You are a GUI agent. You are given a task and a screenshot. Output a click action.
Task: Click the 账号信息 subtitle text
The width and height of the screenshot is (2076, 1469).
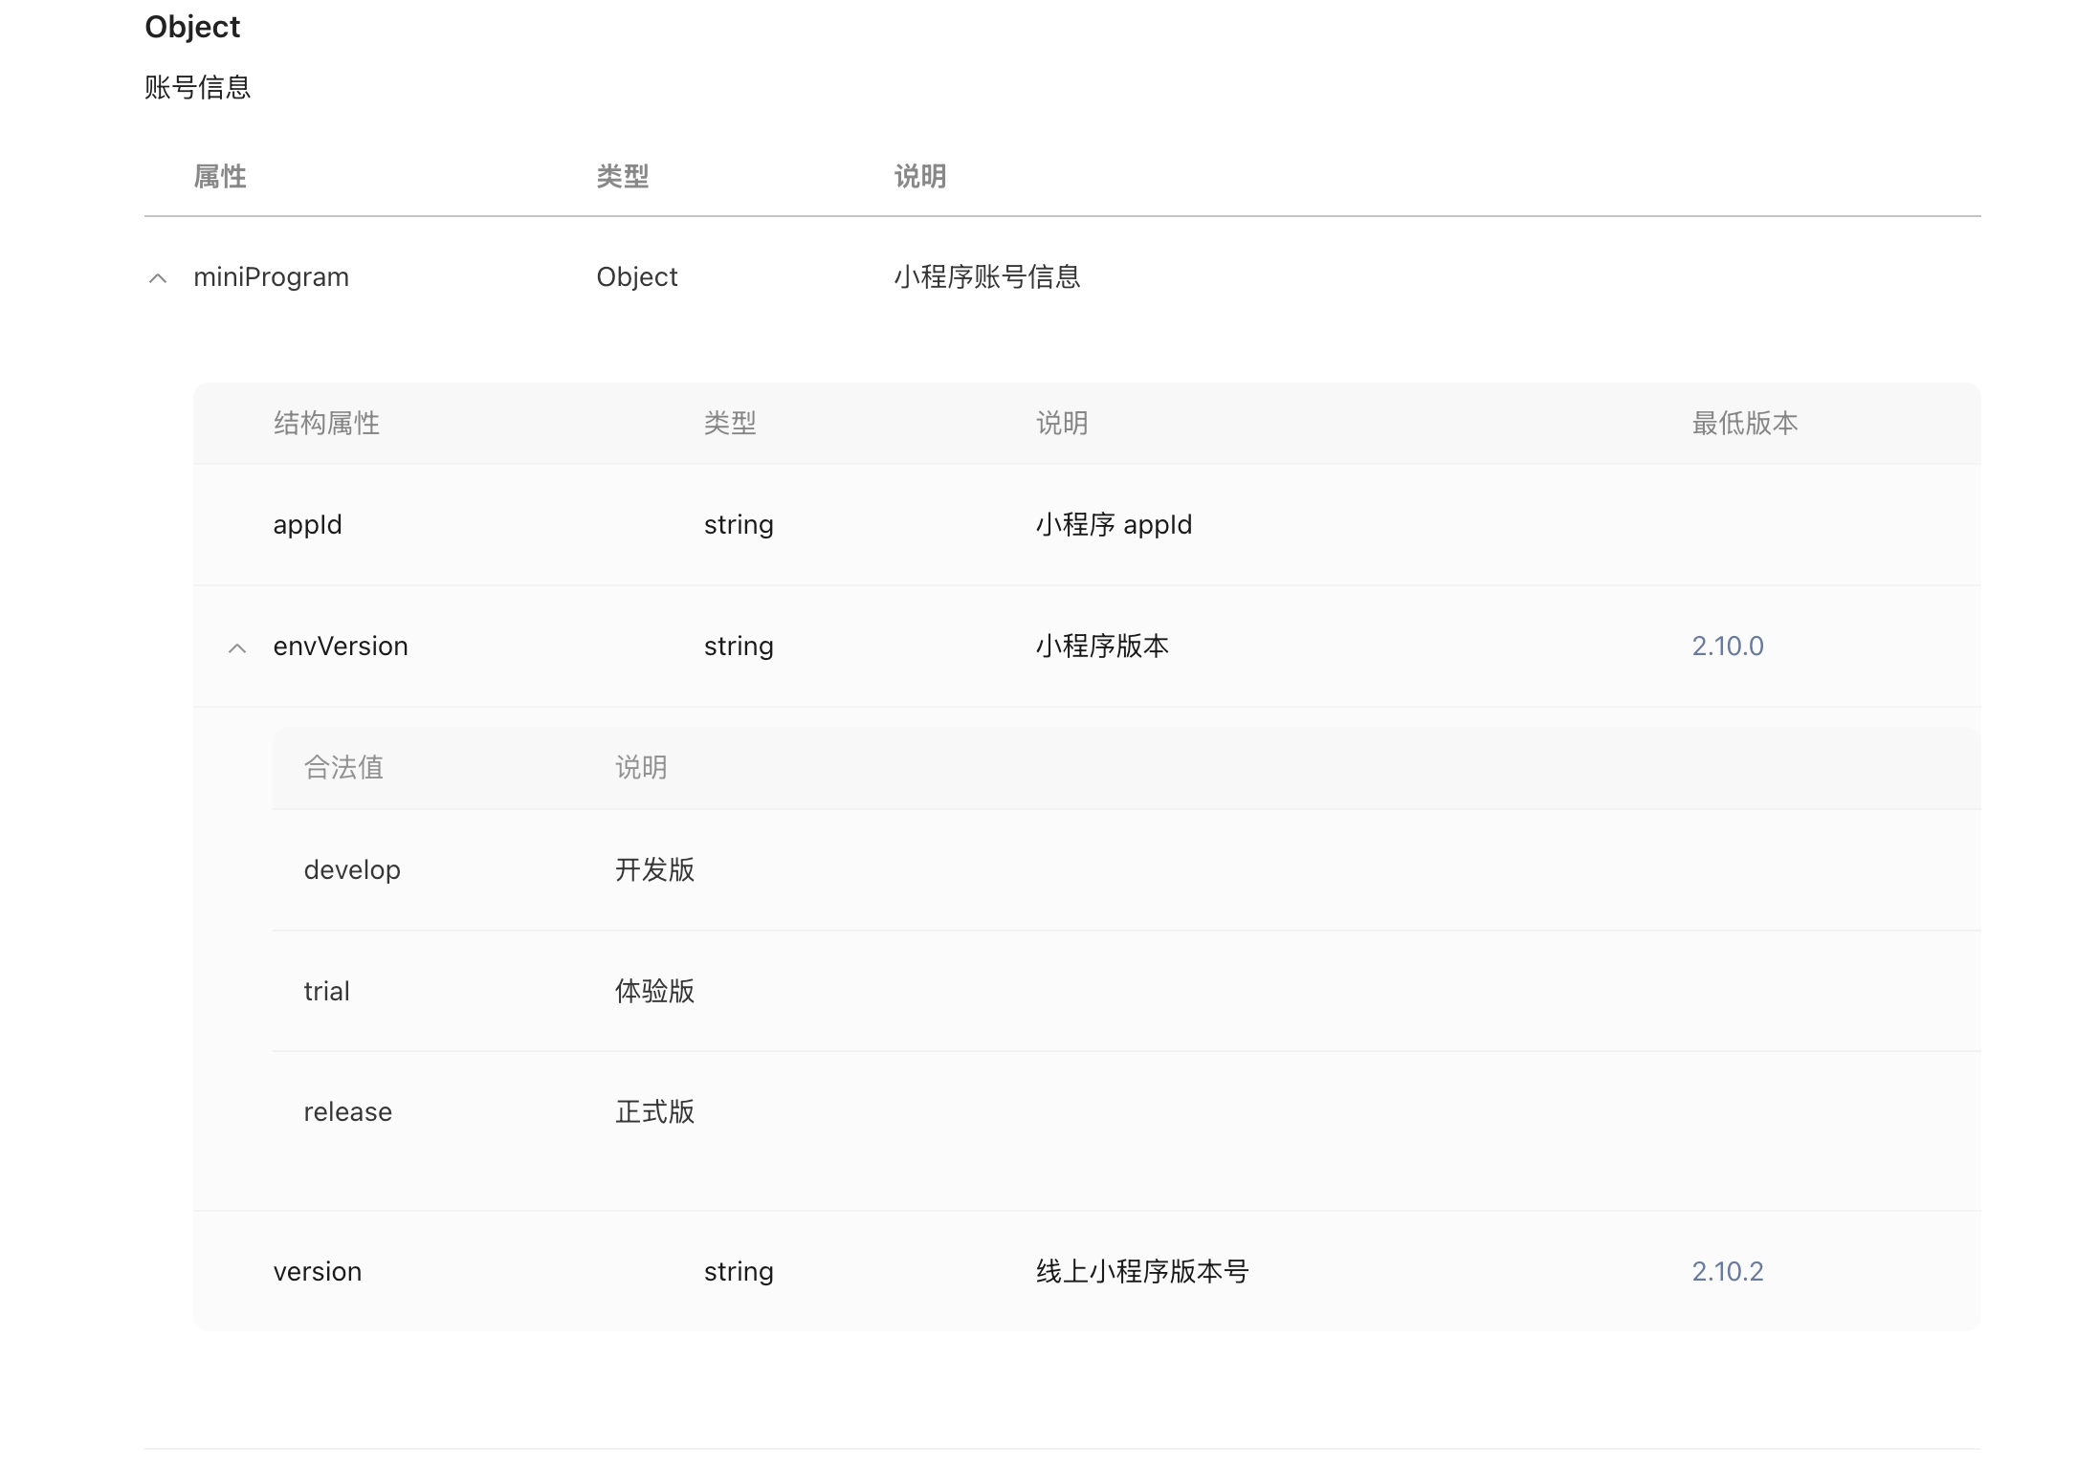click(x=197, y=88)
